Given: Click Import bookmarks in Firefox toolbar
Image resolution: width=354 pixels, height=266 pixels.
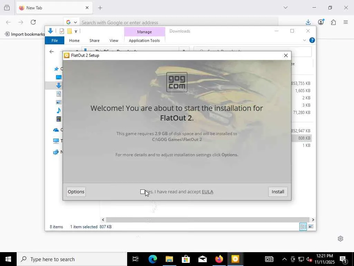Looking at the screenshot, I should coord(25,34).
